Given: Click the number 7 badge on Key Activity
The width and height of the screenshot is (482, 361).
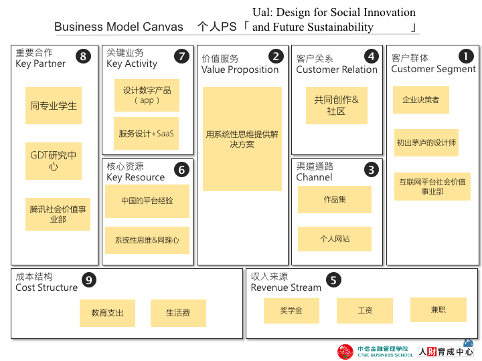Looking at the screenshot, I should pos(181,56).
